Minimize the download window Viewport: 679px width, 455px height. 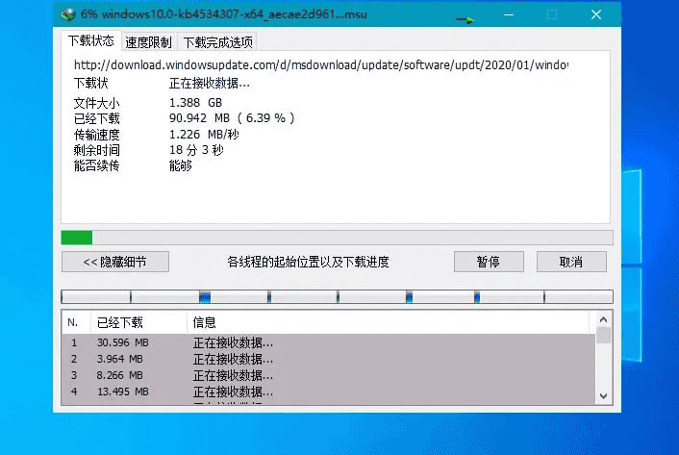[x=508, y=15]
